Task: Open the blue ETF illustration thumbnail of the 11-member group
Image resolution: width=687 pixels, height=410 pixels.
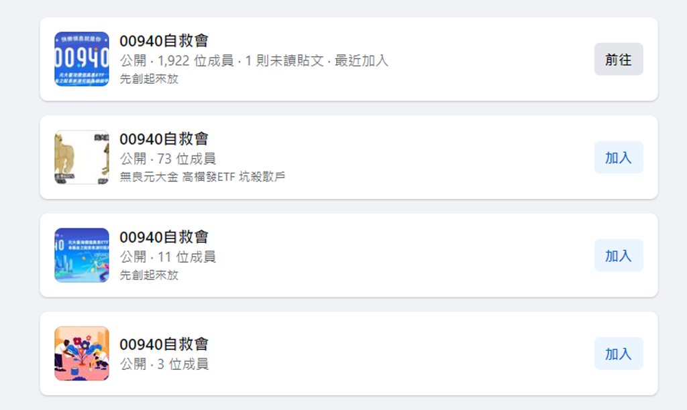Action: tap(82, 255)
